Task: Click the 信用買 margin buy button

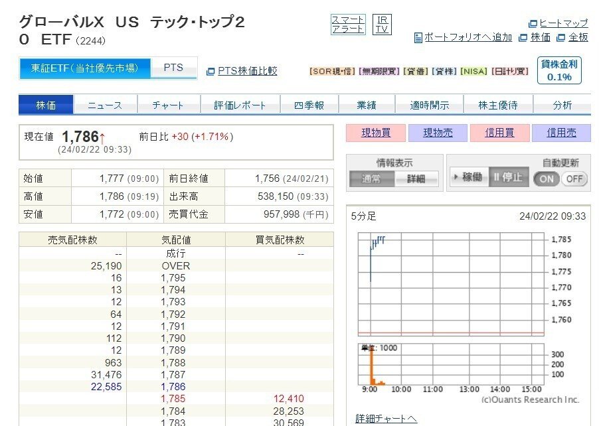Action: tap(499, 133)
